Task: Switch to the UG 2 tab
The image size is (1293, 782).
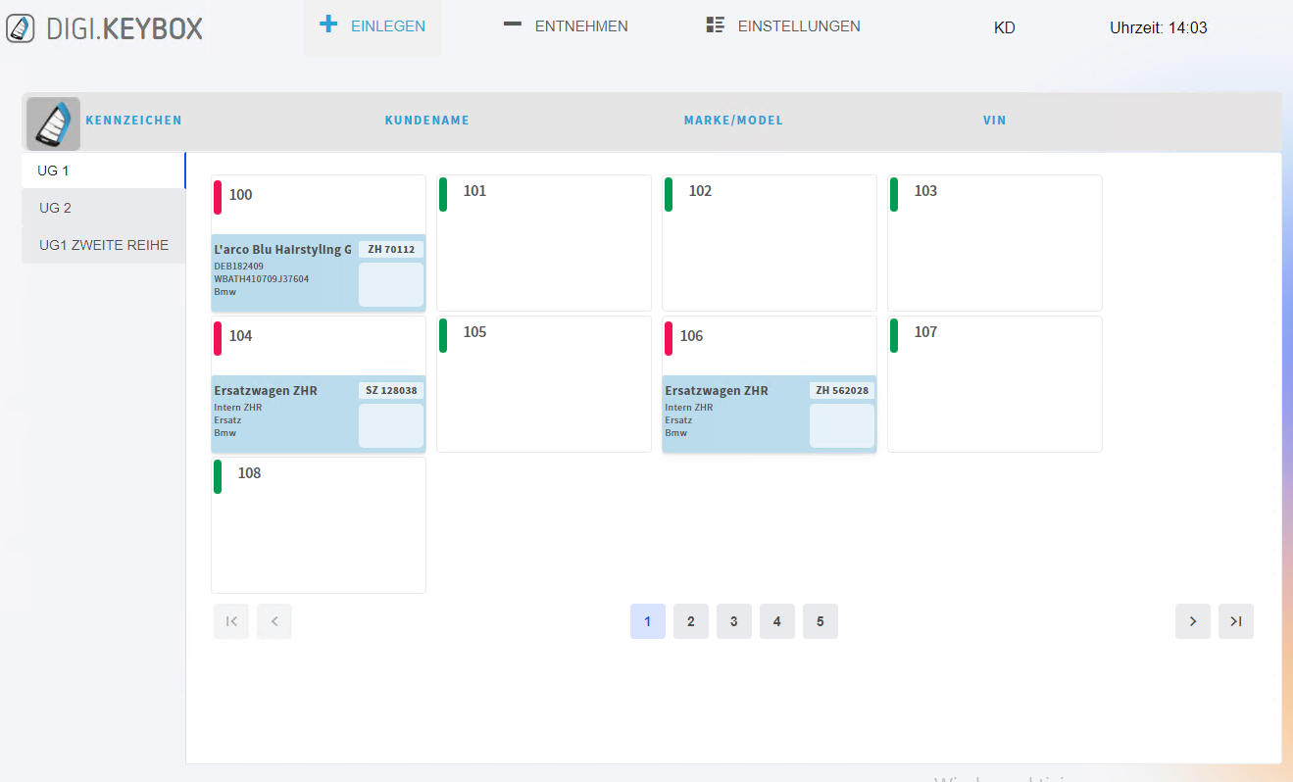Action: [103, 208]
